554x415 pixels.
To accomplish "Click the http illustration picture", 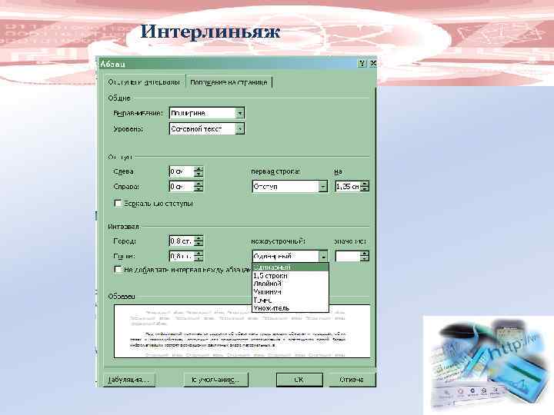I will tap(489, 364).
